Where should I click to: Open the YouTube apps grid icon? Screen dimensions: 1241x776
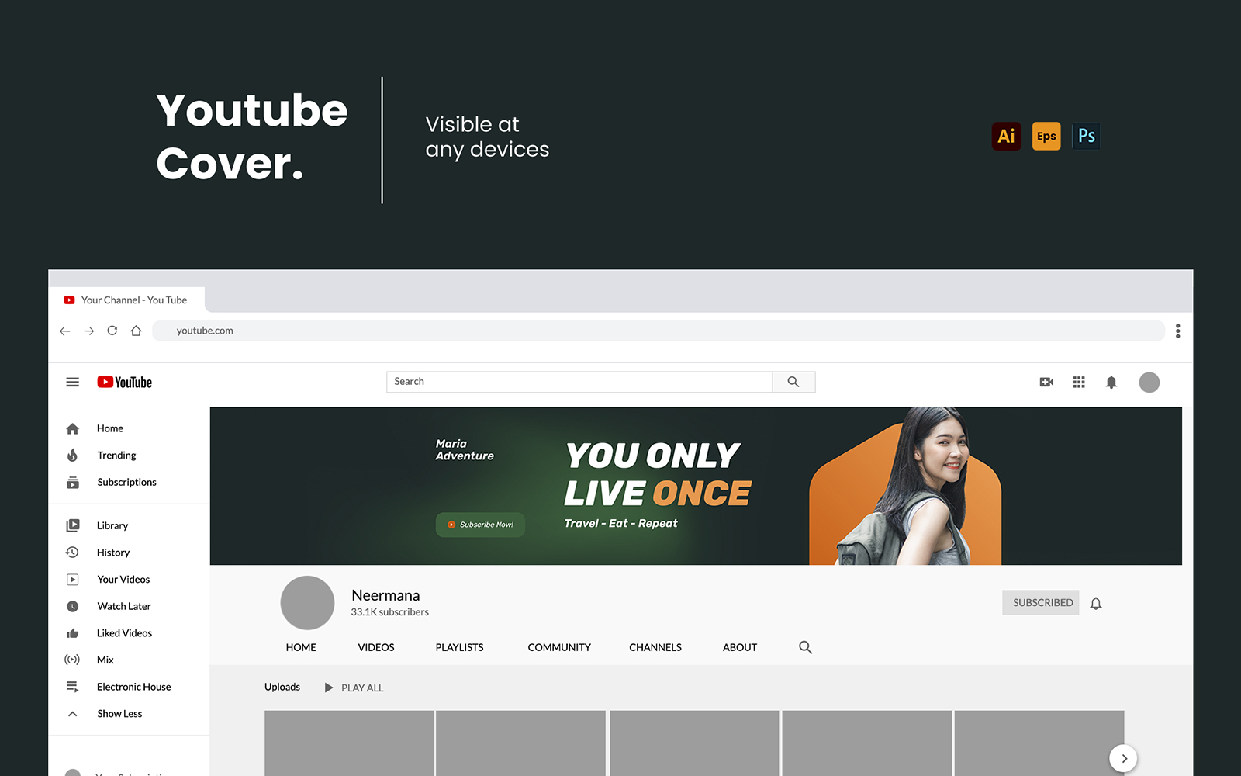pyautogui.click(x=1079, y=382)
